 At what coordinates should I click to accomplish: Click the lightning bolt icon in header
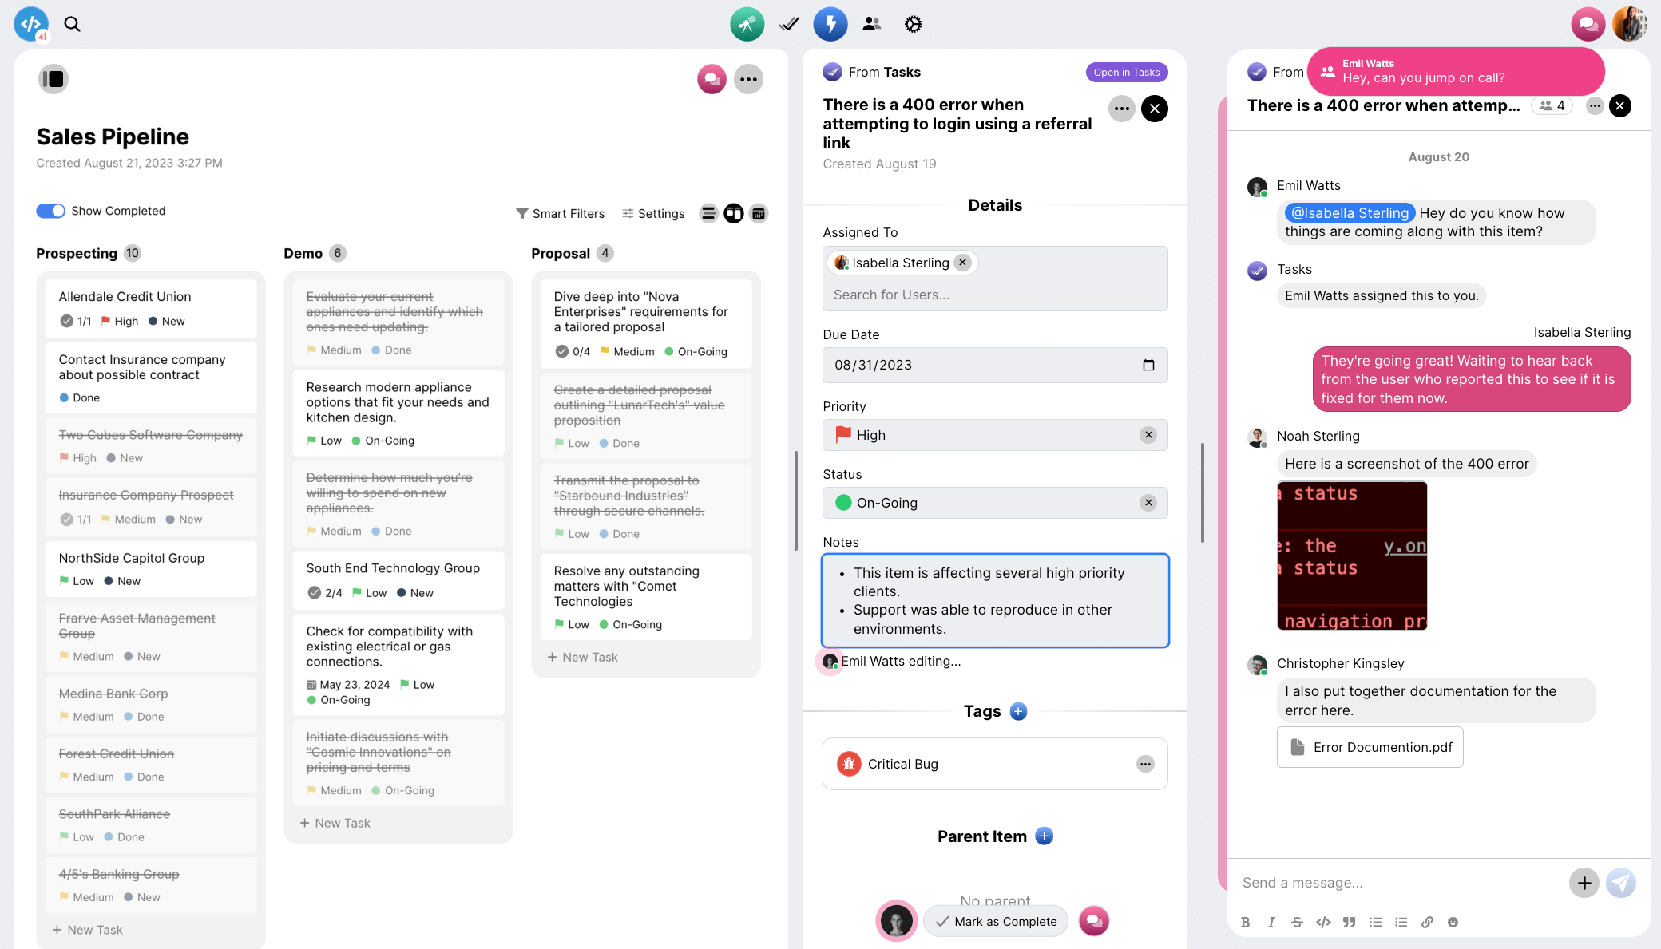(830, 23)
